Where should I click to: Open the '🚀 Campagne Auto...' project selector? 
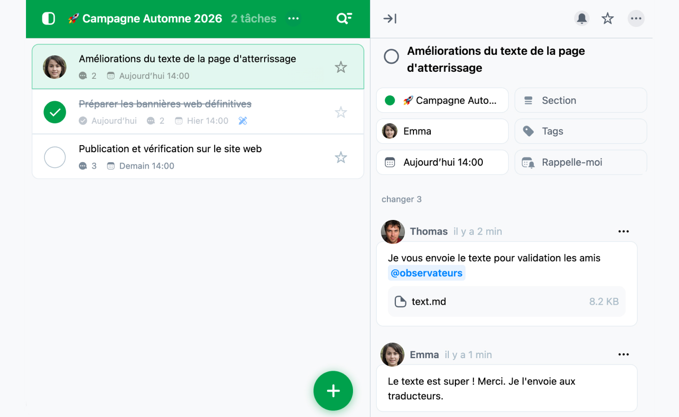(x=442, y=100)
